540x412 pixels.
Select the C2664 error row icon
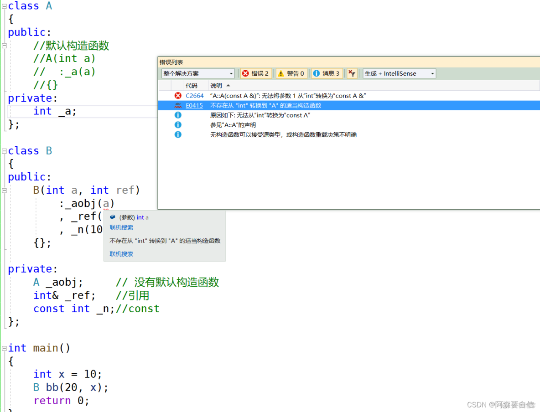(178, 96)
